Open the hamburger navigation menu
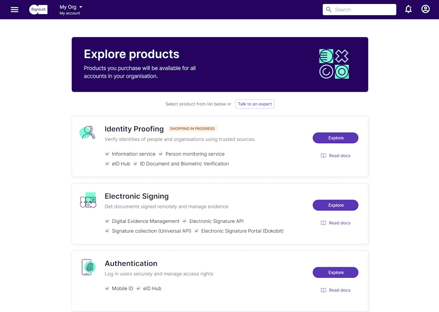This screenshot has height=312, width=439. tap(15, 9)
